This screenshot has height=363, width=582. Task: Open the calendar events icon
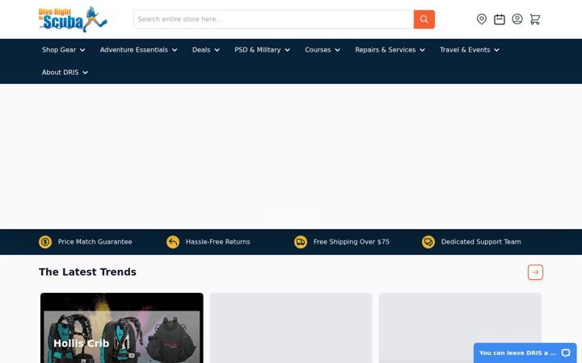click(500, 19)
